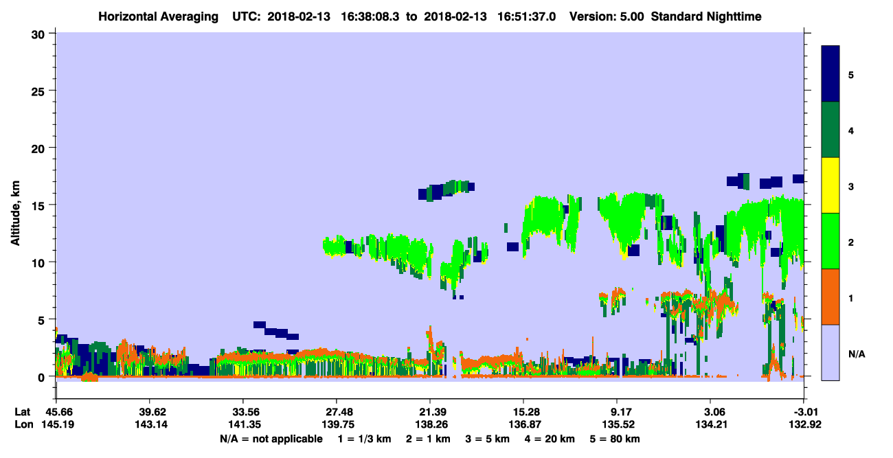This screenshot has width=893, height=458.
Task: Click the 'Standard Nighttime' text
Action: (x=707, y=16)
